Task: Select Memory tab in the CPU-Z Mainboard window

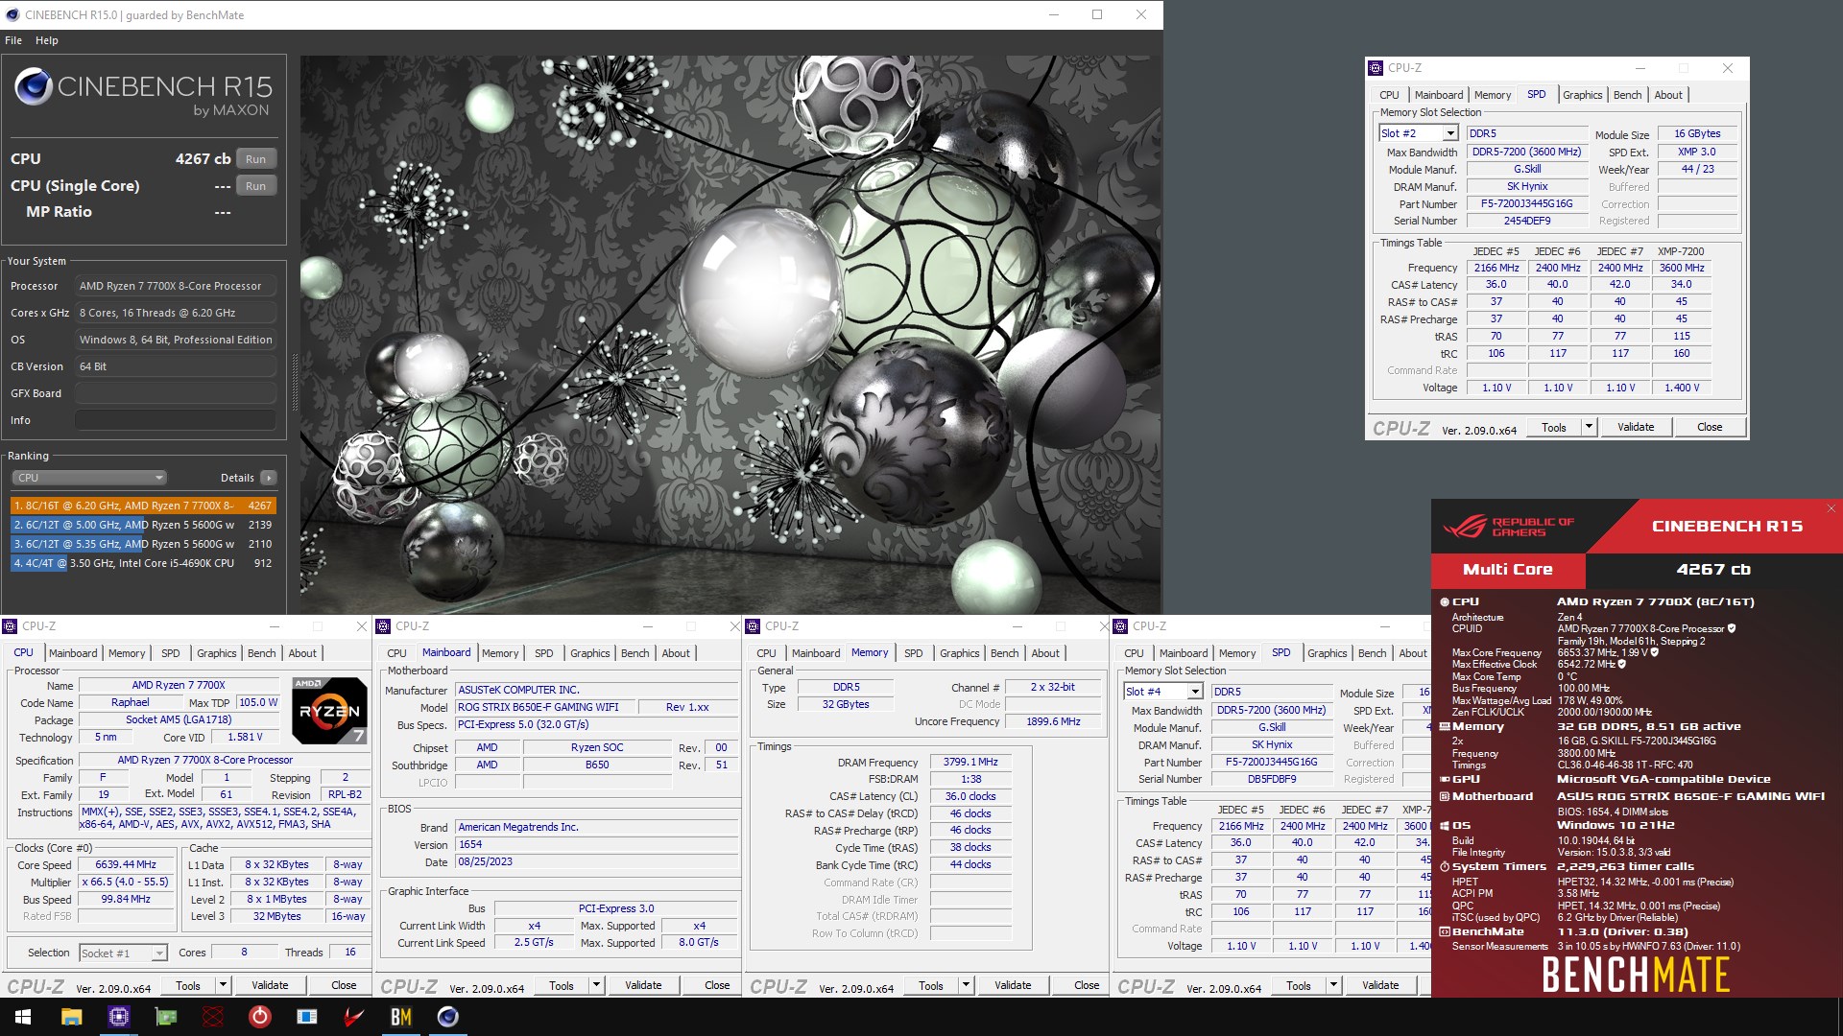Action: click(500, 653)
